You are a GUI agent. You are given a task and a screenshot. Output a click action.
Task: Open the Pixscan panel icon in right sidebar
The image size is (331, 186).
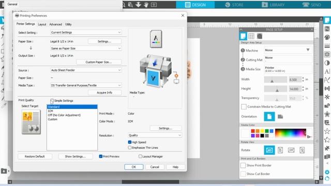327,29
